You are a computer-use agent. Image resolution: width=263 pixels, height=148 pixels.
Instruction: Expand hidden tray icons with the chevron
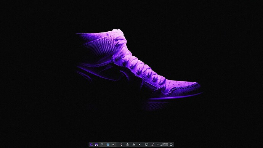pyautogui.click(x=158, y=145)
